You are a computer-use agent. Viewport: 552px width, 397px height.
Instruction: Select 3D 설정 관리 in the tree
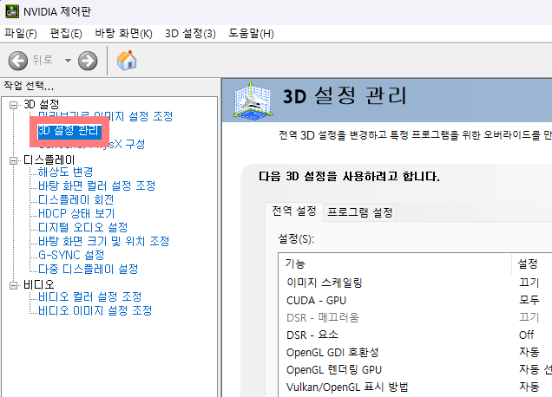[x=69, y=131]
